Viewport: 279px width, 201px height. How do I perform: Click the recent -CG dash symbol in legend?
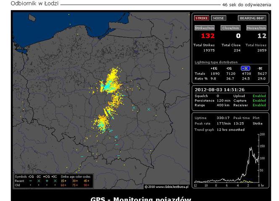coord(31,181)
